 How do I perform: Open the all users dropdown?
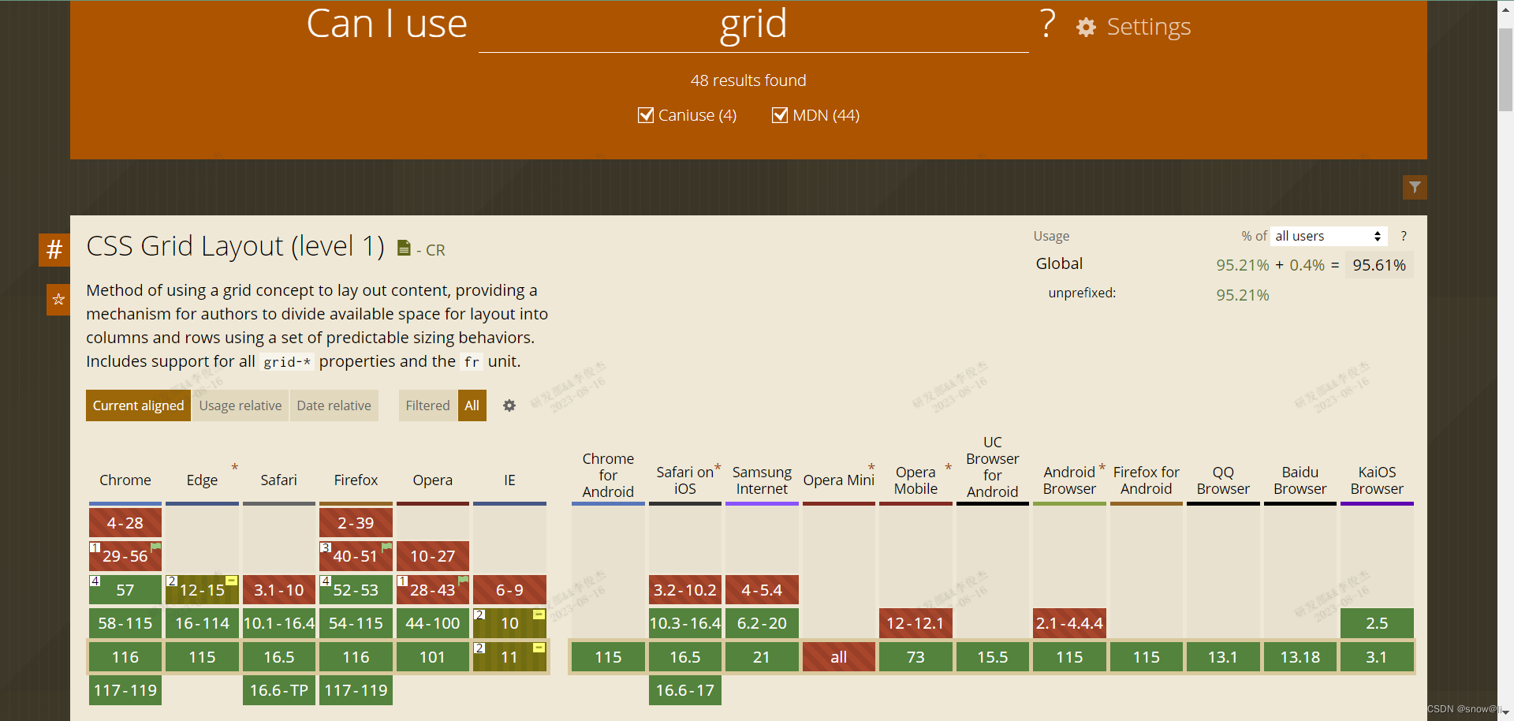1328,236
